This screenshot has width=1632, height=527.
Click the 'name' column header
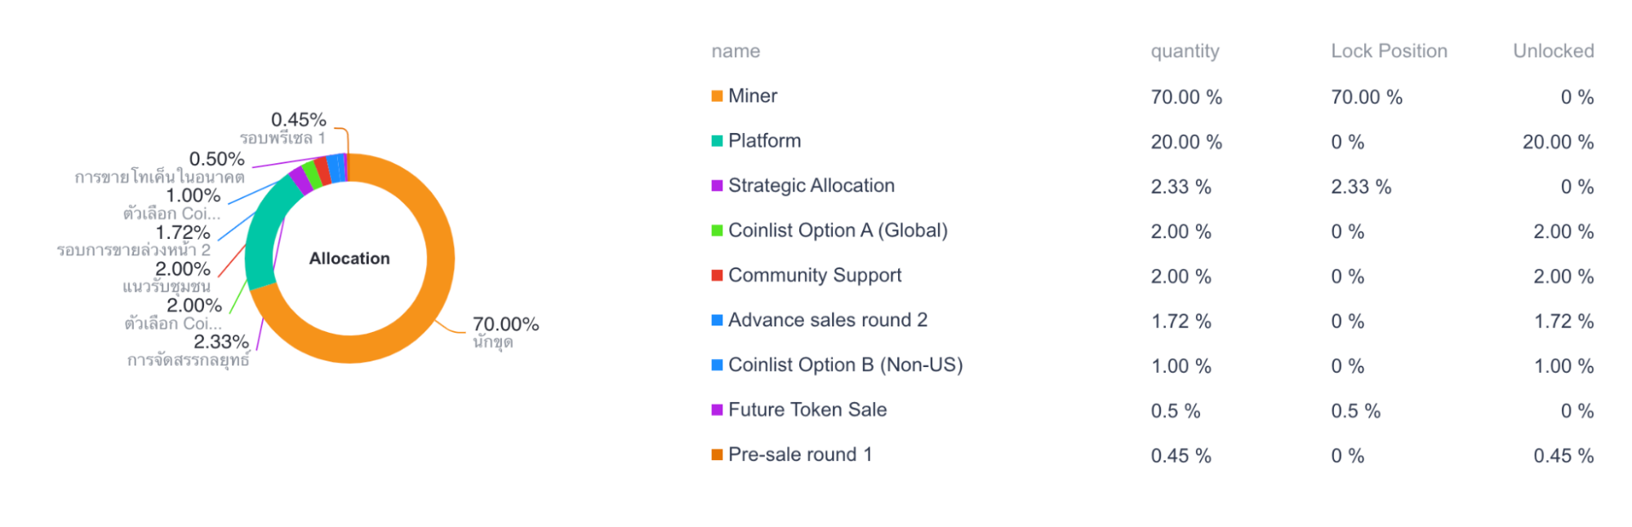(x=736, y=51)
